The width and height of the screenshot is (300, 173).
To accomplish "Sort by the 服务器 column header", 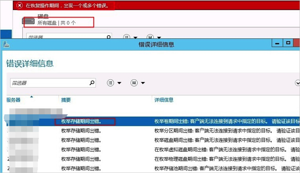I will [x=13, y=100].
